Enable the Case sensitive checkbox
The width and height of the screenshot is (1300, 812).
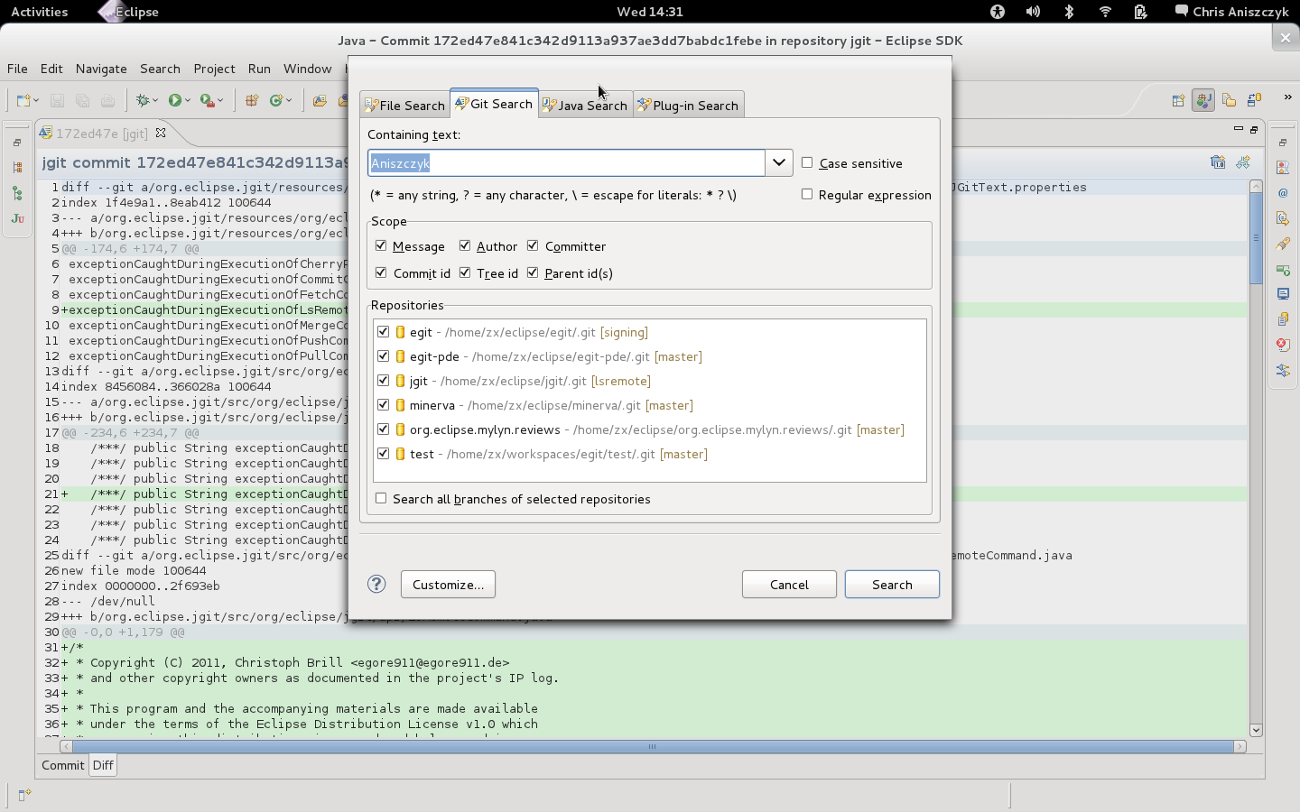coord(807,162)
